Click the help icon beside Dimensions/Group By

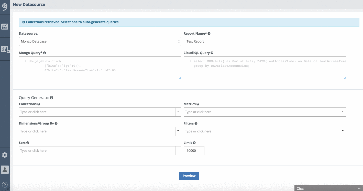pyautogui.click(x=56, y=124)
